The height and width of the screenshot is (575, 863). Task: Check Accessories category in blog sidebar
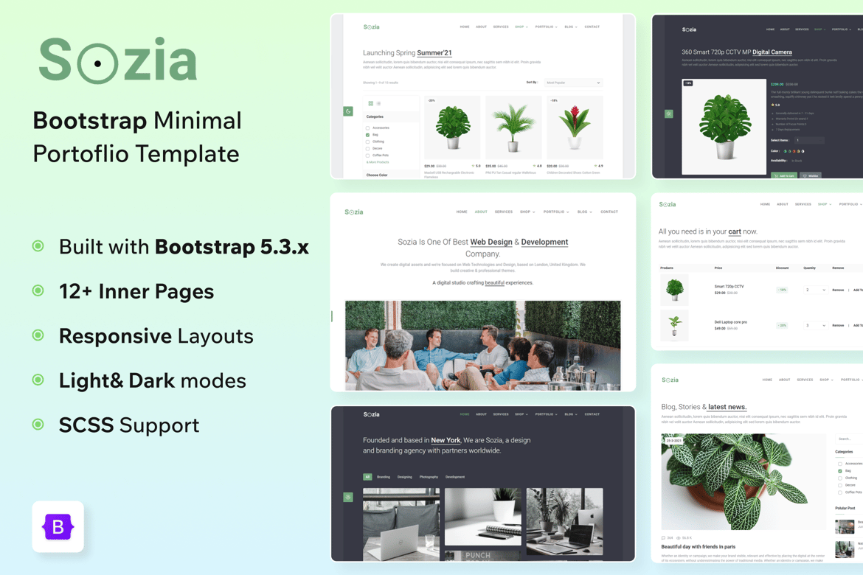click(840, 464)
